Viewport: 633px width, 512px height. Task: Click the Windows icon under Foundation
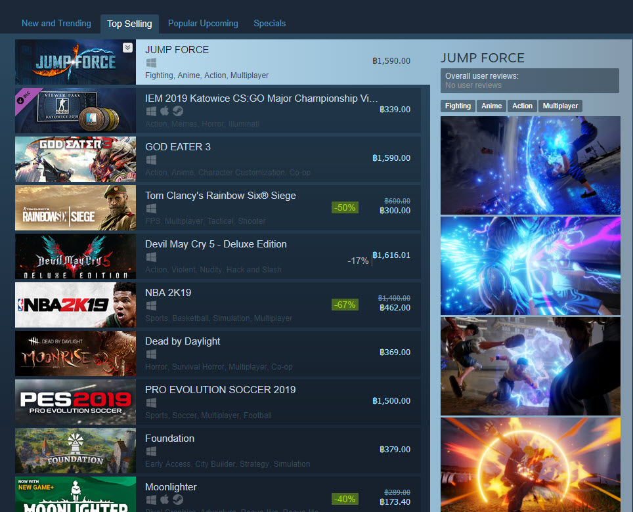[x=151, y=451]
